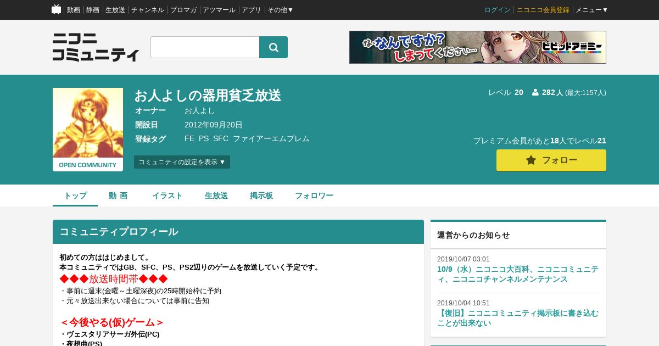This screenshot has height=346, width=659.
Task: Open the ビビッドアーミー banner ad
Action: (478, 47)
